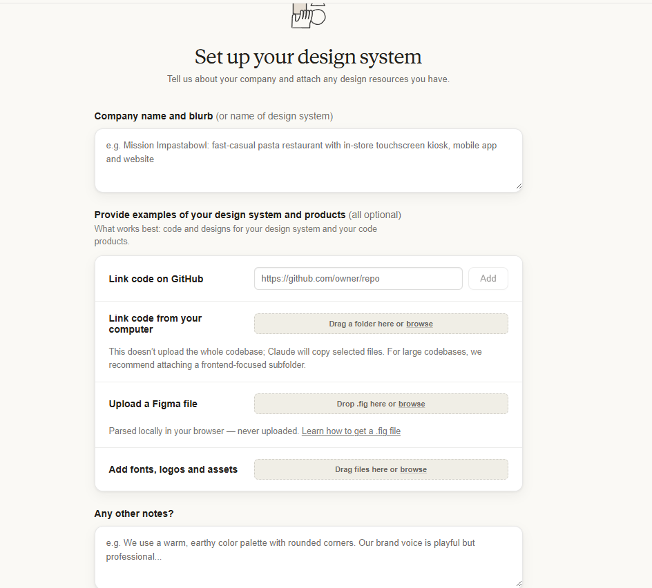Image resolution: width=652 pixels, height=588 pixels.
Task: Click the 'This doesn't upload the whole codebase' note
Action: 295,358
